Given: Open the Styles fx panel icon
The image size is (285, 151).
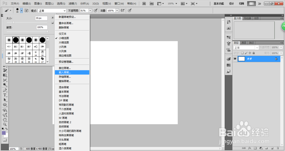Looking at the screenshot, I should coord(229,72).
